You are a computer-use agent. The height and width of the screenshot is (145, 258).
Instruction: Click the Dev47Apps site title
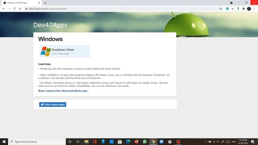[50, 25]
